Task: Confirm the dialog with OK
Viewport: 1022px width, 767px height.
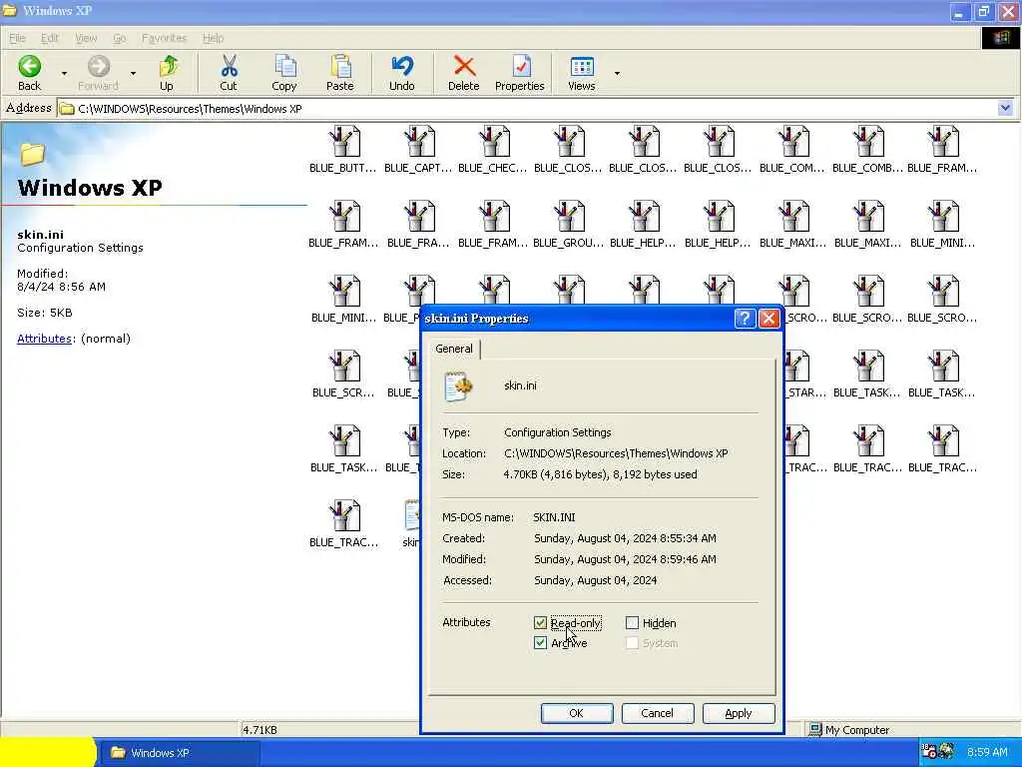Action: click(x=577, y=713)
